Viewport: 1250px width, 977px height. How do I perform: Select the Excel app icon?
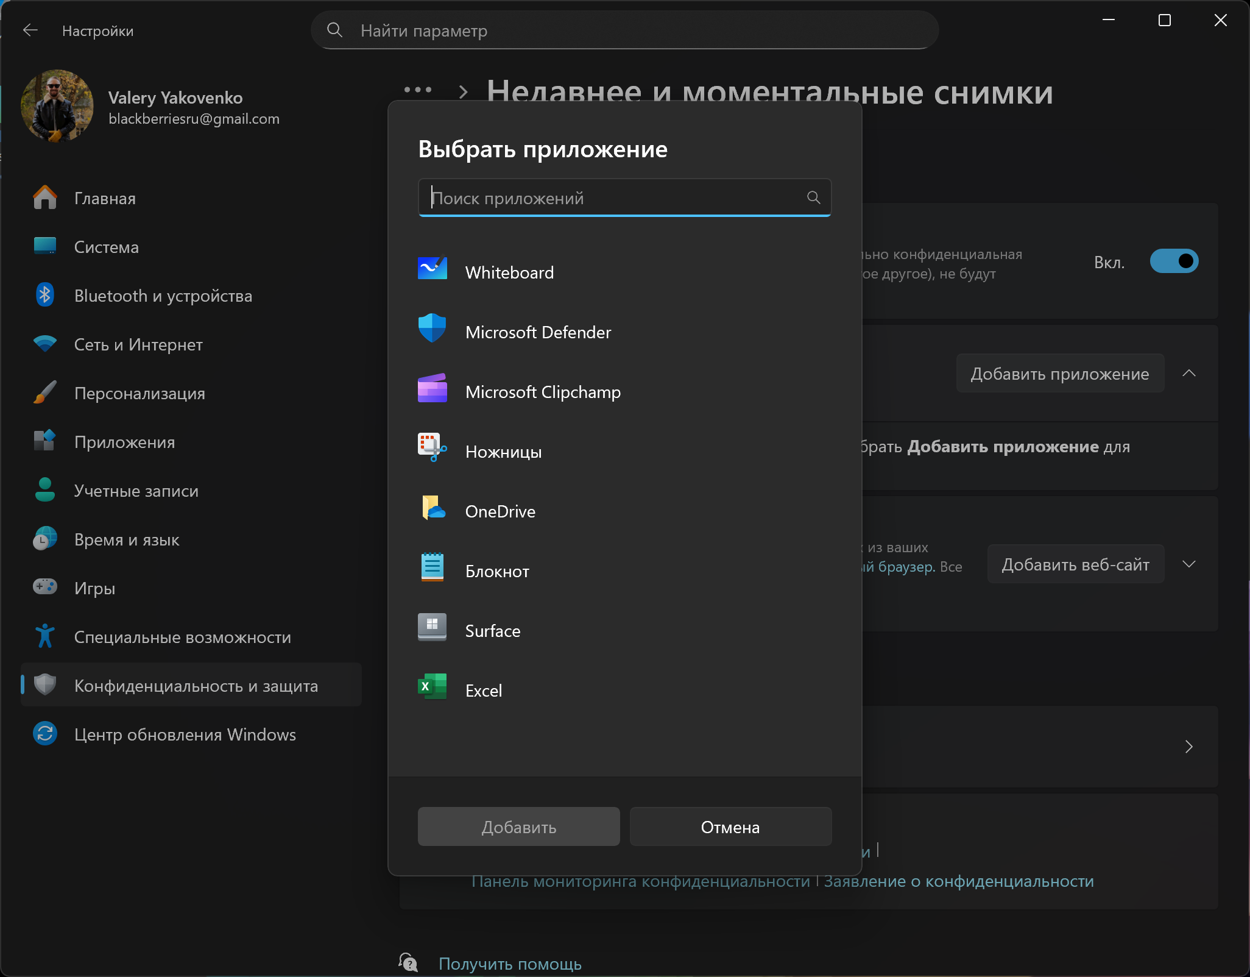[433, 687]
